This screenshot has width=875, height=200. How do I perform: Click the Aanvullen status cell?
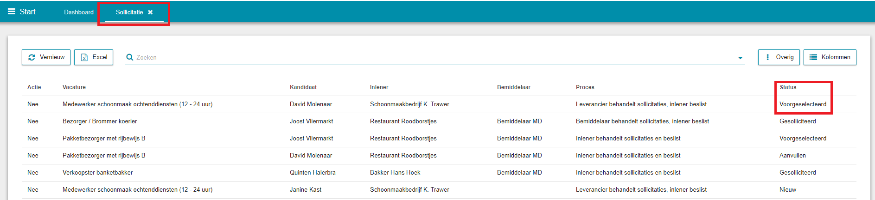792,156
